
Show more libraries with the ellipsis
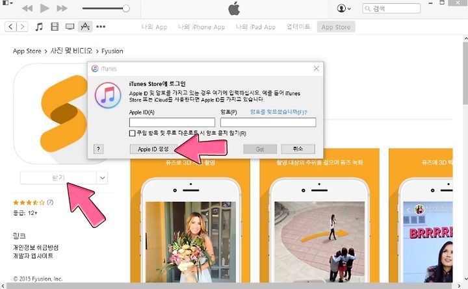(x=101, y=27)
